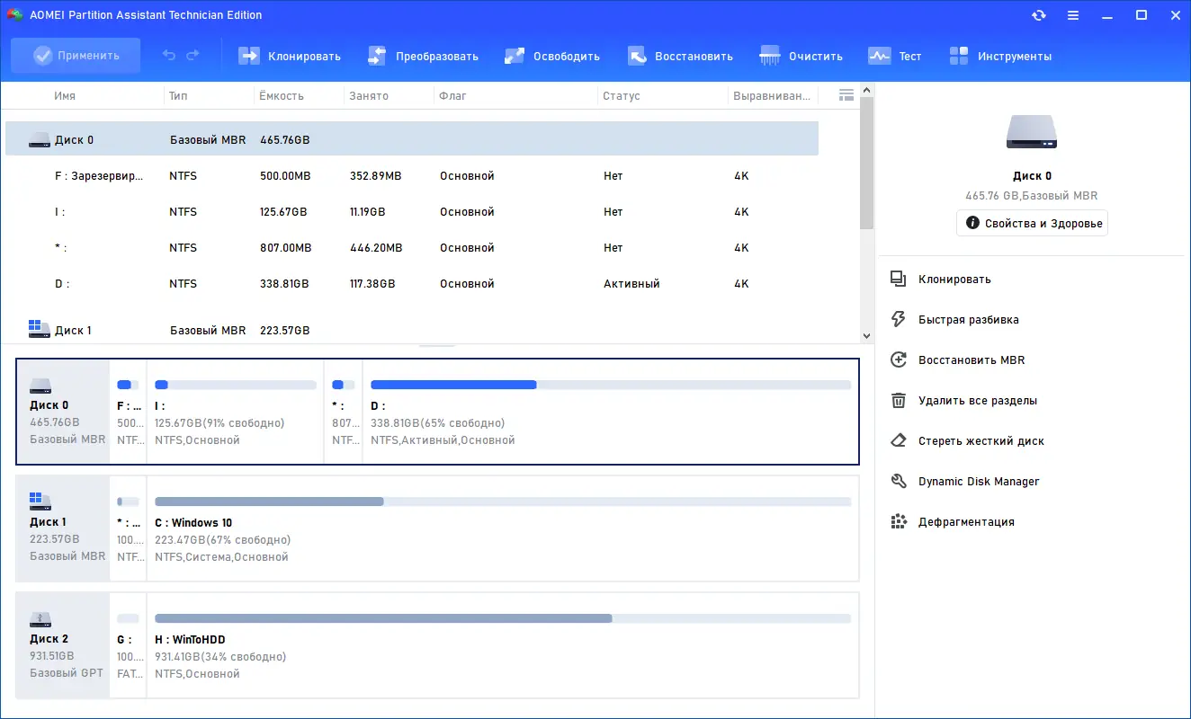
Task: Run the Тест disk test tool
Action: click(896, 55)
